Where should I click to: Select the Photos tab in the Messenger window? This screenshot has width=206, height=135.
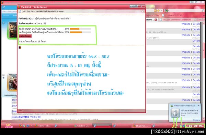(6, 16)
